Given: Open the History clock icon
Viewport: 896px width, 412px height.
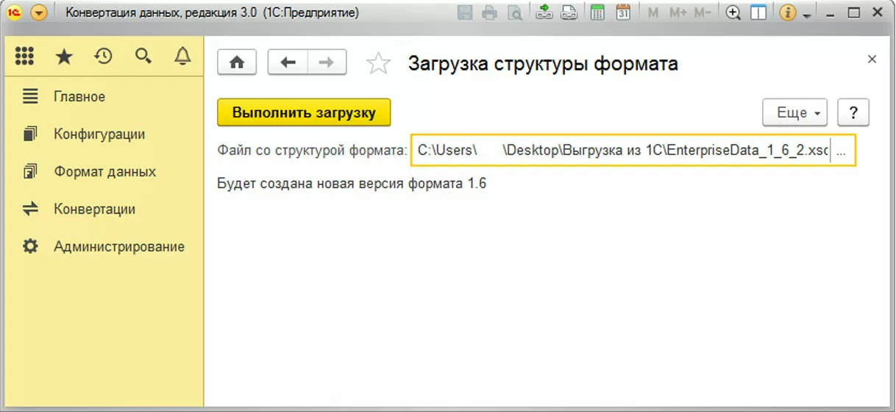Looking at the screenshot, I should tap(104, 57).
